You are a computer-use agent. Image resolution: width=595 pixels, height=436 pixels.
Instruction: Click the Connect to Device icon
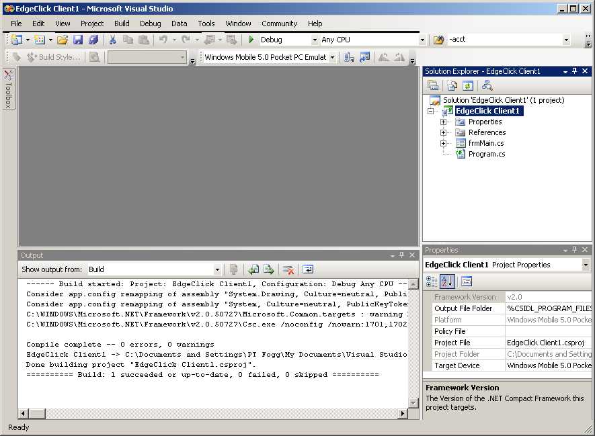pyautogui.click(x=349, y=57)
